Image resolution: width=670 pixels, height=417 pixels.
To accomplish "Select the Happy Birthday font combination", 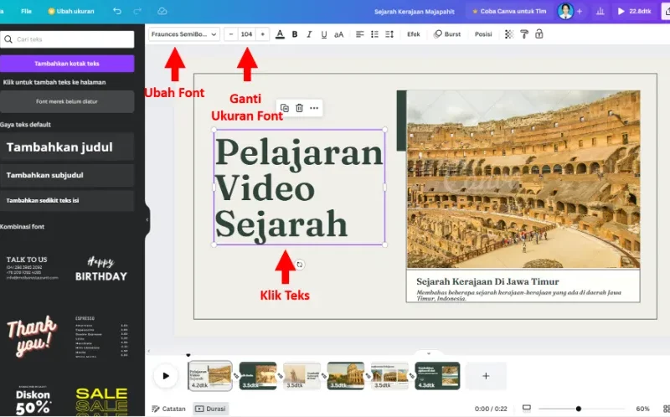I will [x=101, y=269].
